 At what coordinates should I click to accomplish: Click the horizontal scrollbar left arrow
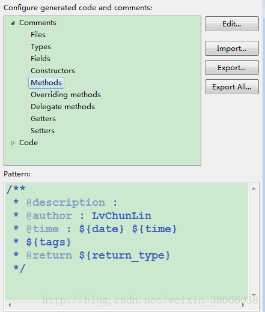pyautogui.click(x=10, y=305)
